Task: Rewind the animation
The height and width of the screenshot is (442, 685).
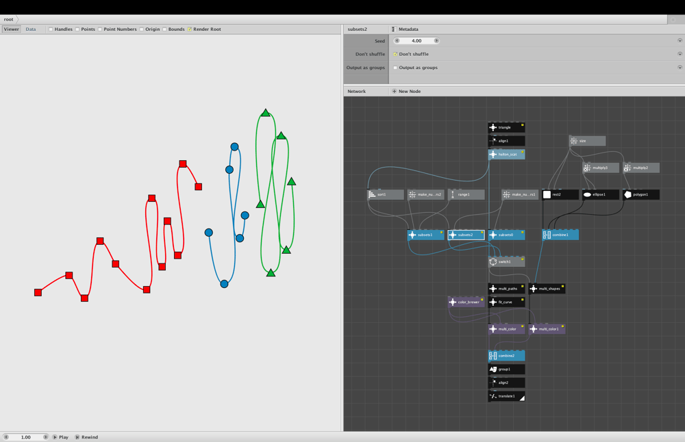Action: 86,437
